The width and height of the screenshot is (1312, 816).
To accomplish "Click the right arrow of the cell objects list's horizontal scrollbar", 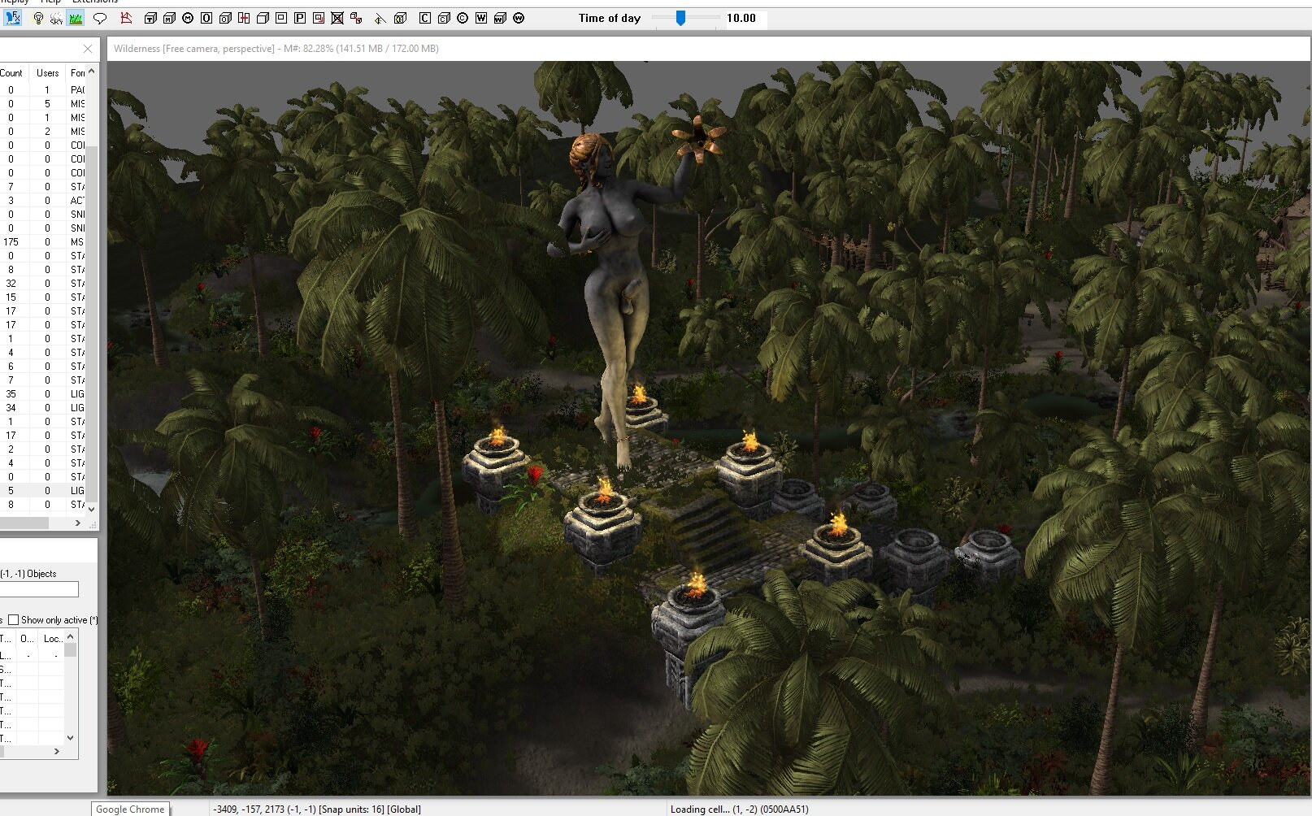I will [57, 751].
